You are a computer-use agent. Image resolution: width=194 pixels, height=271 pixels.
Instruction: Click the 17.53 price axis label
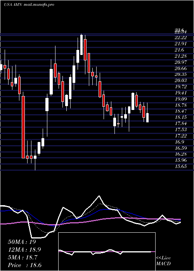click(180, 130)
